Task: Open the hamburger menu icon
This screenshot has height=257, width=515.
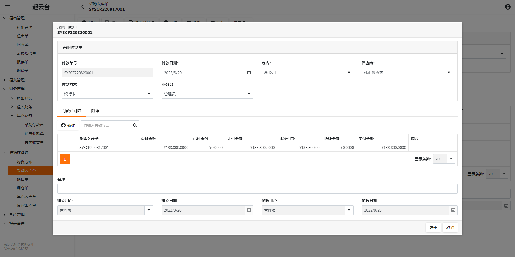Action: pyautogui.click(x=7, y=7)
